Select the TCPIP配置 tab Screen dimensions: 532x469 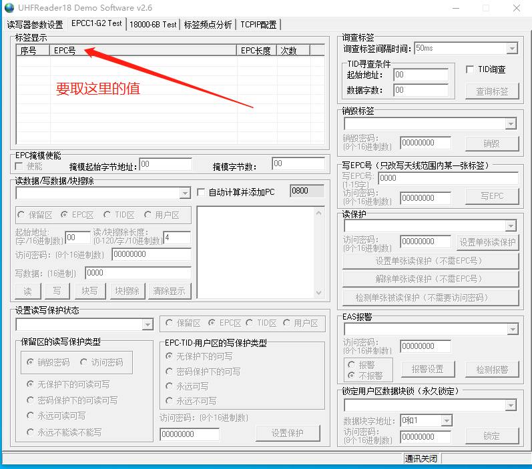[258, 24]
